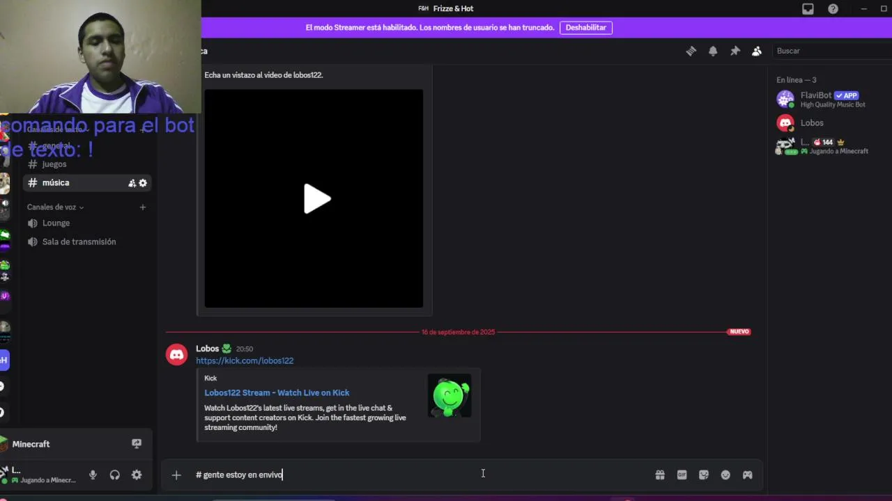The height and width of the screenshot is (501, 892).
Task: Open the emoji picker
Action: pos(725,475)
